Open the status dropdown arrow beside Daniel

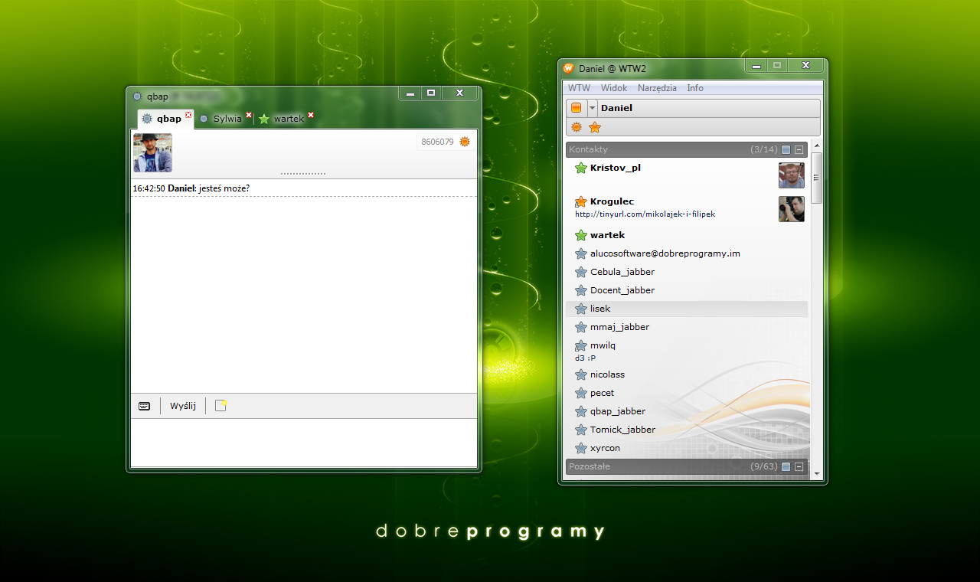(592, 108)
